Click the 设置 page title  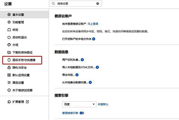(x=8, y=4)
